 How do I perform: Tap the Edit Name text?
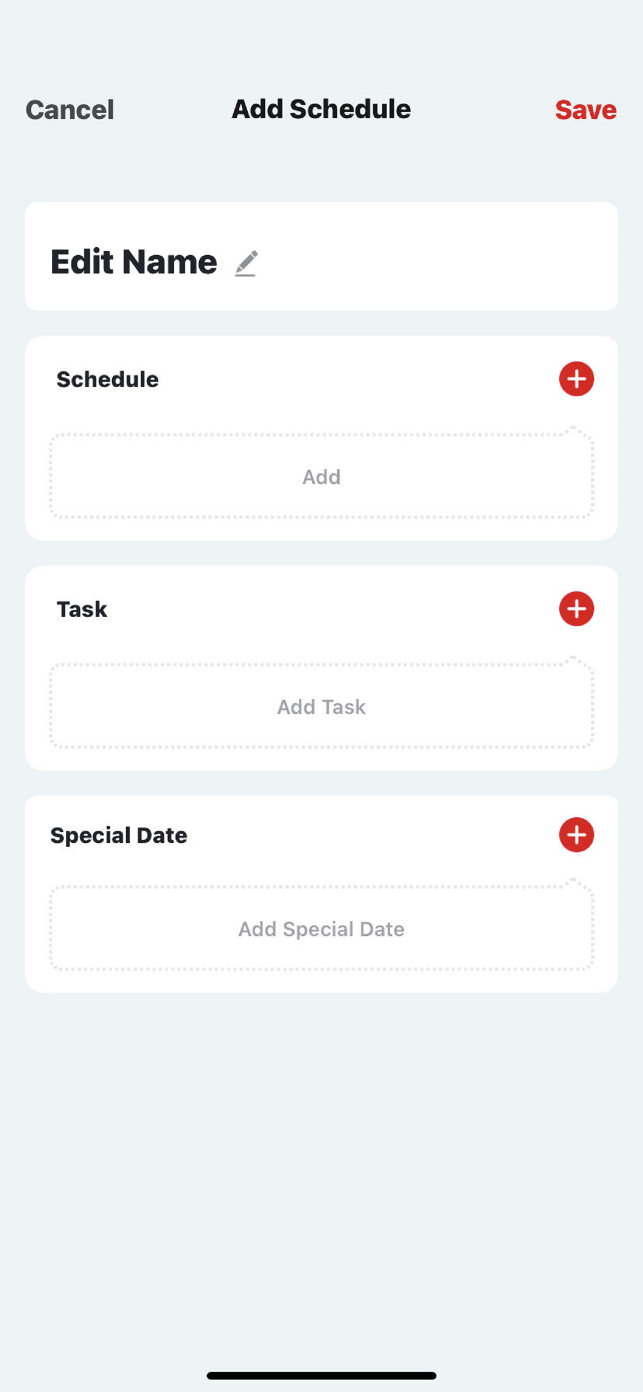(134, 262)
